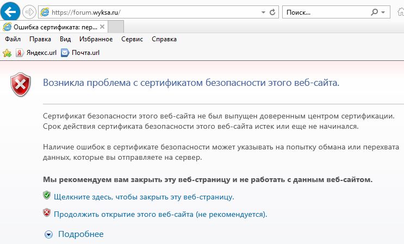Click the certificate problem heading text
Image resolution: width=404 pixels, height=244 pixels.
tap(191, 83)
